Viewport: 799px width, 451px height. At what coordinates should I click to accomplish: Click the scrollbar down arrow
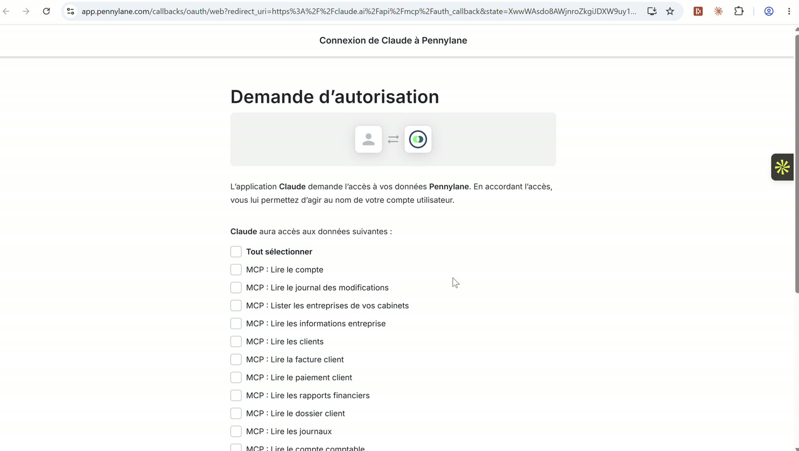click(796, 448)
